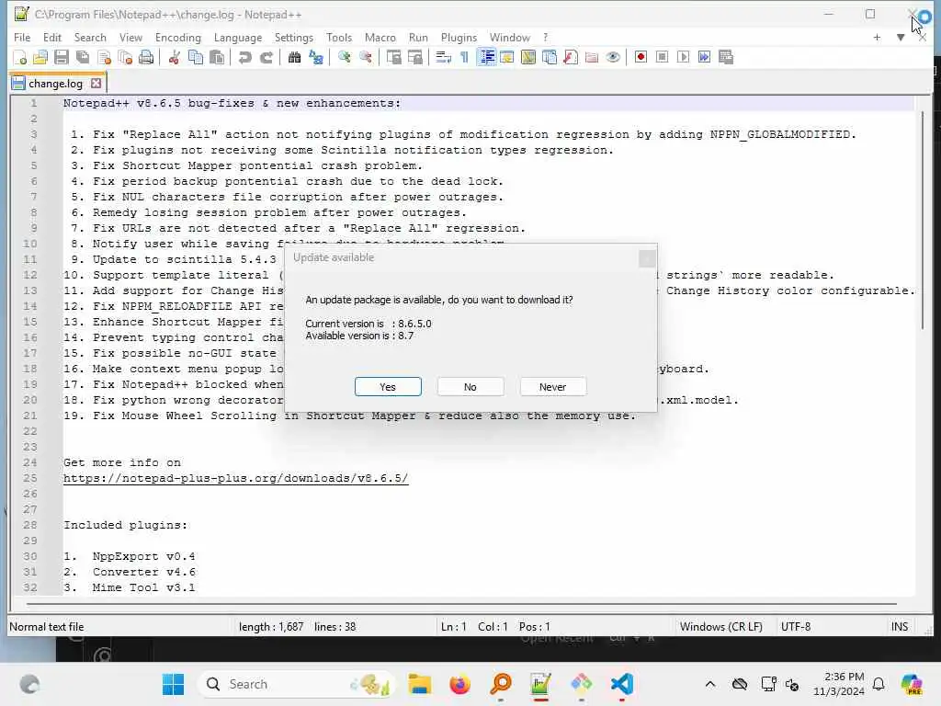Click the horizontal scrollbar of the editor
The height and width of the screenshot is (706, 941).
461,603
